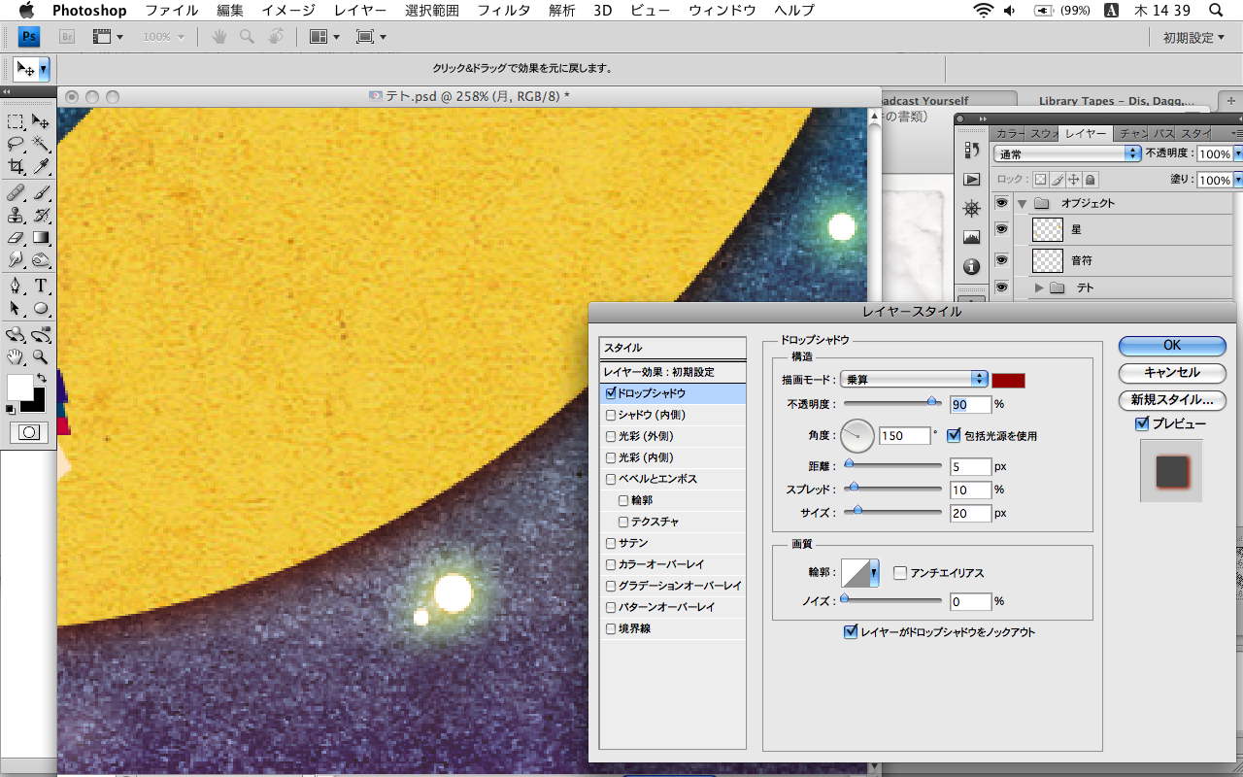Select the Zoom tool in toolbox
The image size is (1243, 777).
click(x=41, y=356)
